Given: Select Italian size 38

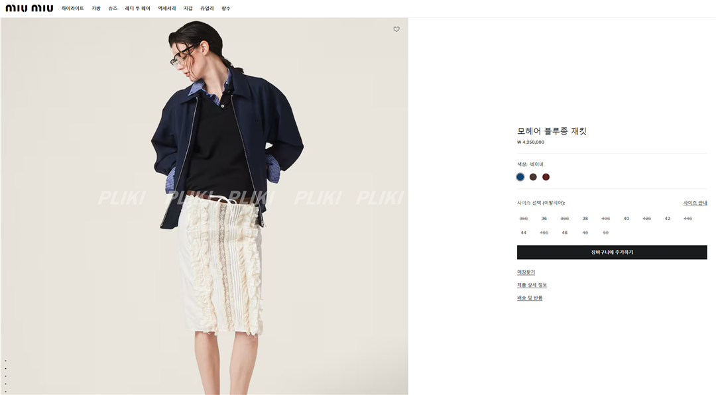Looking at the screenshot, I should coord(585,219).
